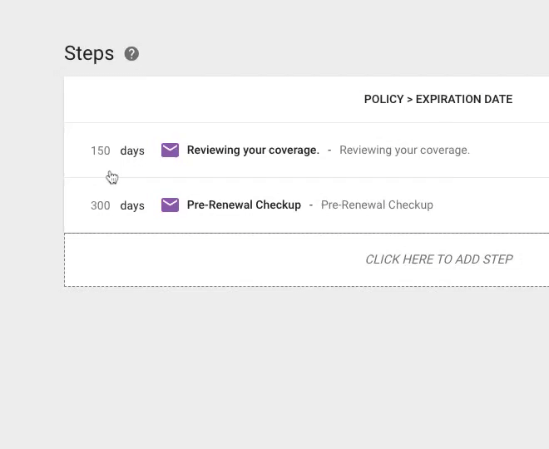
Task: Click the gray Reviewing your coverage. description text
Action: point(405,150)
